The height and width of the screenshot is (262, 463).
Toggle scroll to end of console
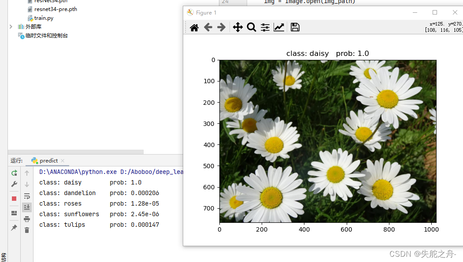27,207
